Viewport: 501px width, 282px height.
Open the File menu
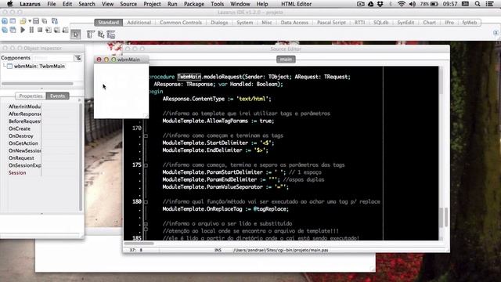(x=52, y=4)
